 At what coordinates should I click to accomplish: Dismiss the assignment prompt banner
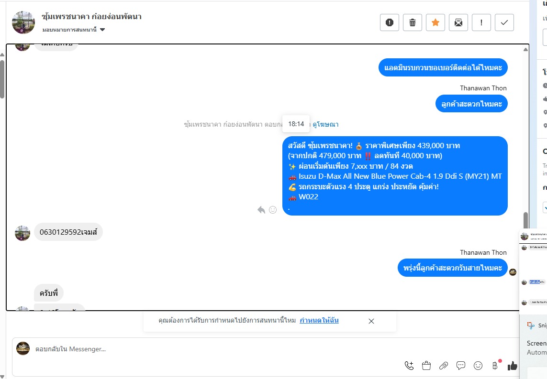click(x=371, y=321)
